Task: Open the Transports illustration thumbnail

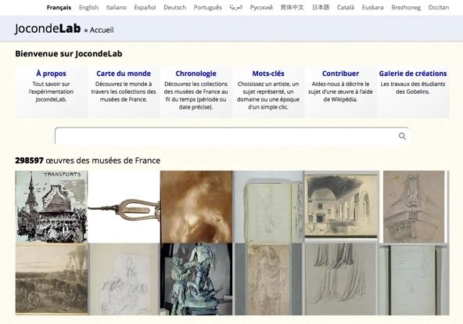Action: [52, 207]
